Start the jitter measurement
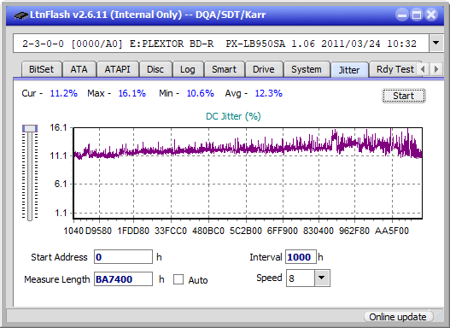This screenshot has height=328, width=450. coord(404,96)
